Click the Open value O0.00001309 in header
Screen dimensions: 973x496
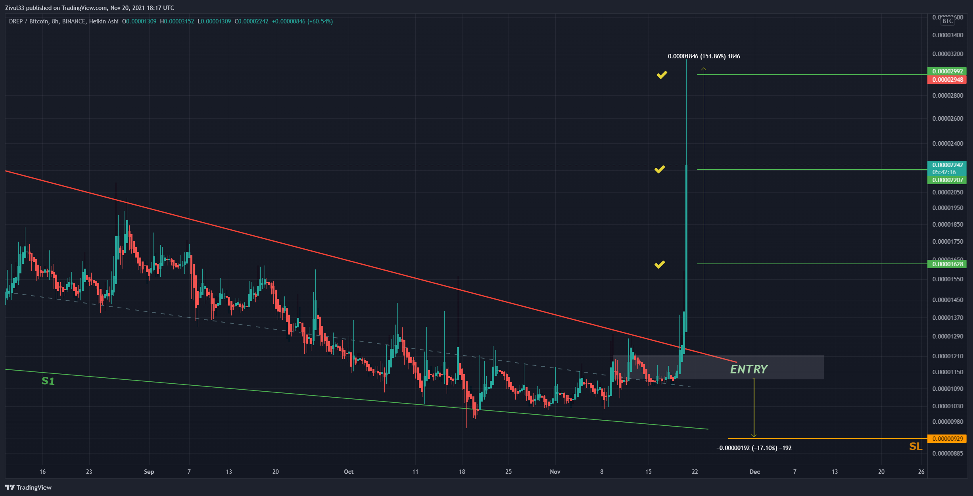tap(139, 21)
